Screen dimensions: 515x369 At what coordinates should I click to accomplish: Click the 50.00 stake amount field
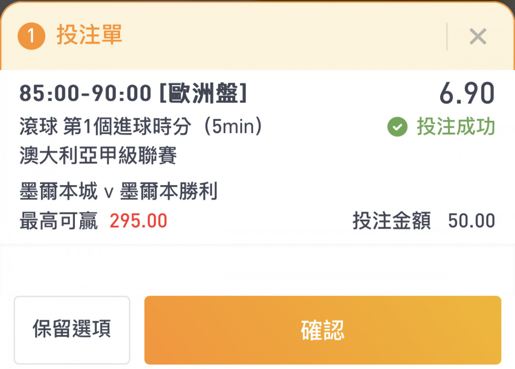(x=471, y=221)
